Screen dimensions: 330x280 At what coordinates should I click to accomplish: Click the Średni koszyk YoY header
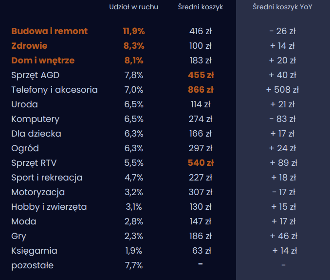(282, 8)
